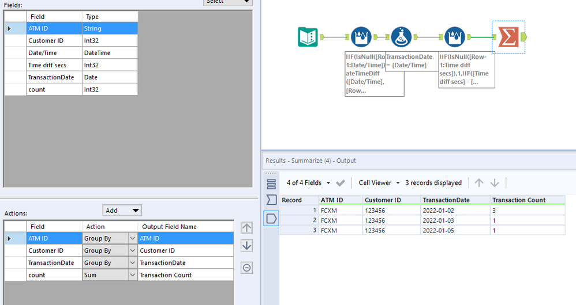Click TransactionDate column header in results
Viewport: 576px width, 305px height.
pos(455,200)
